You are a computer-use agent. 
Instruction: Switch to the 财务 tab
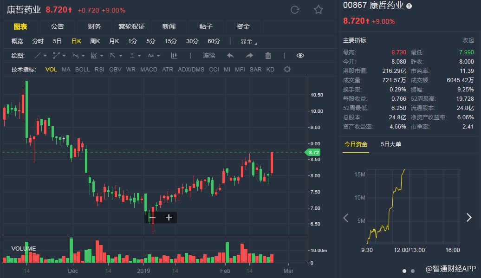point(94,26)
